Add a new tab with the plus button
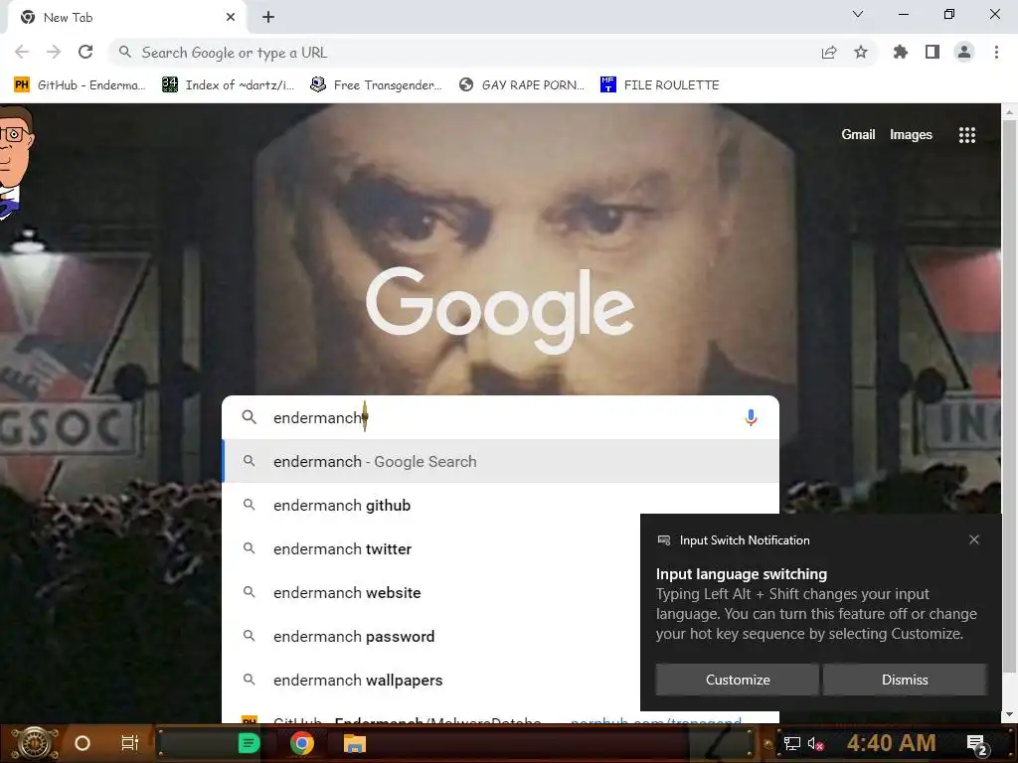Viewport: 1018px width, 763px height. tap(268, 18)
